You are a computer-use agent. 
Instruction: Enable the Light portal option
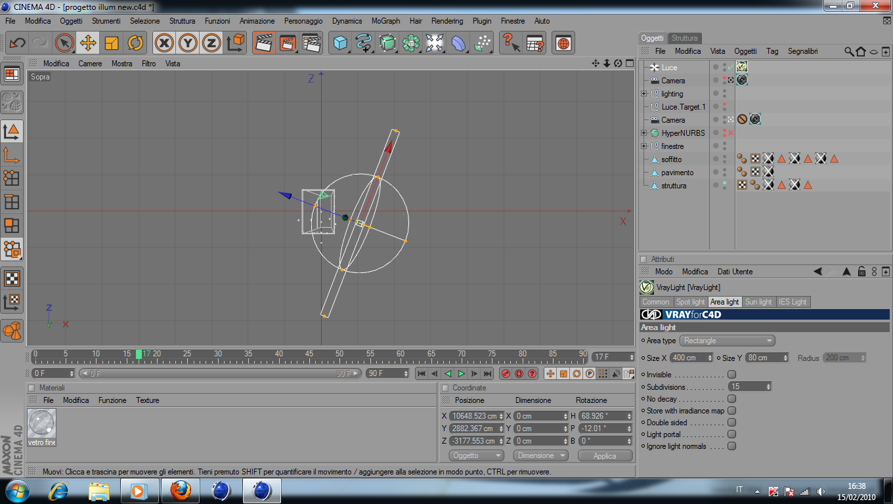(731, 434)
